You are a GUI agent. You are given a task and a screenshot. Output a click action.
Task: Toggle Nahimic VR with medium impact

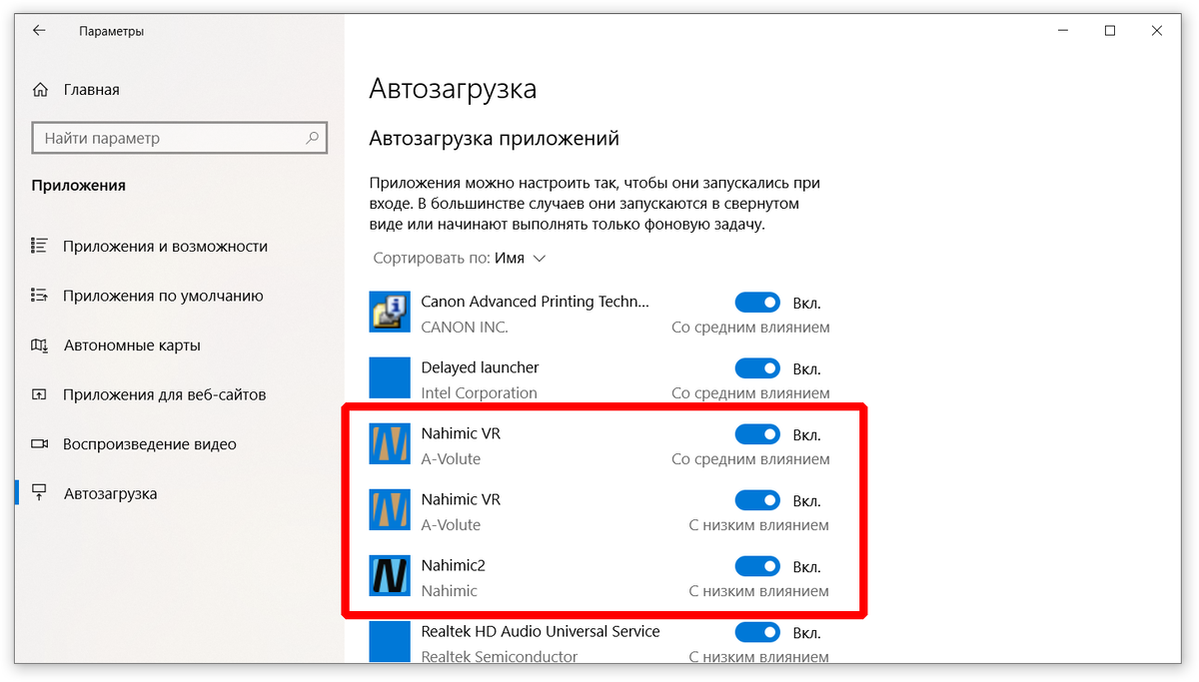coord(757,434)
